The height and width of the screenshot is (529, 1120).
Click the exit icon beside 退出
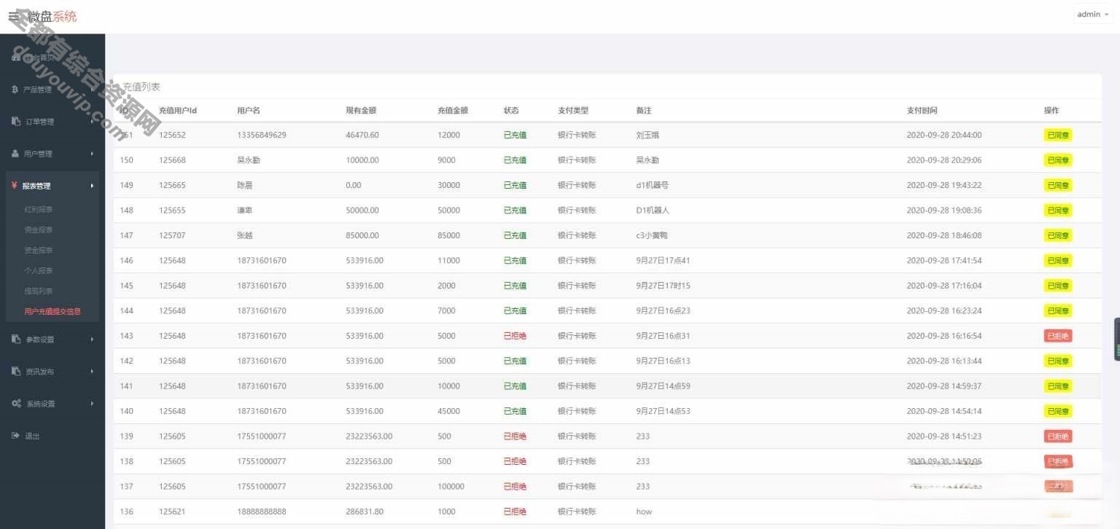coord(15,436)
